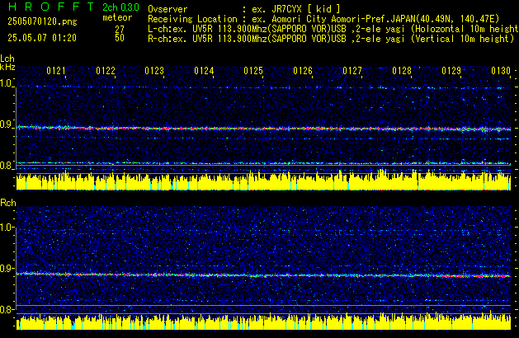The height and width of the screenshot is (338, 519).
Task: Click the Rch 0.8 axis label
Action: click(x=7, y=310)
